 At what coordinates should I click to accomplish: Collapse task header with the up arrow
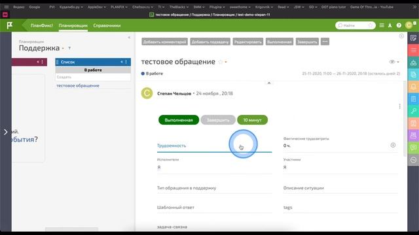click(x=269, y=83)
